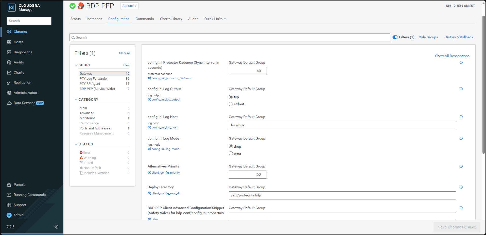Click Show All Descriptions link
Screen dimensions: 486x235
click(x=452, y=56)
